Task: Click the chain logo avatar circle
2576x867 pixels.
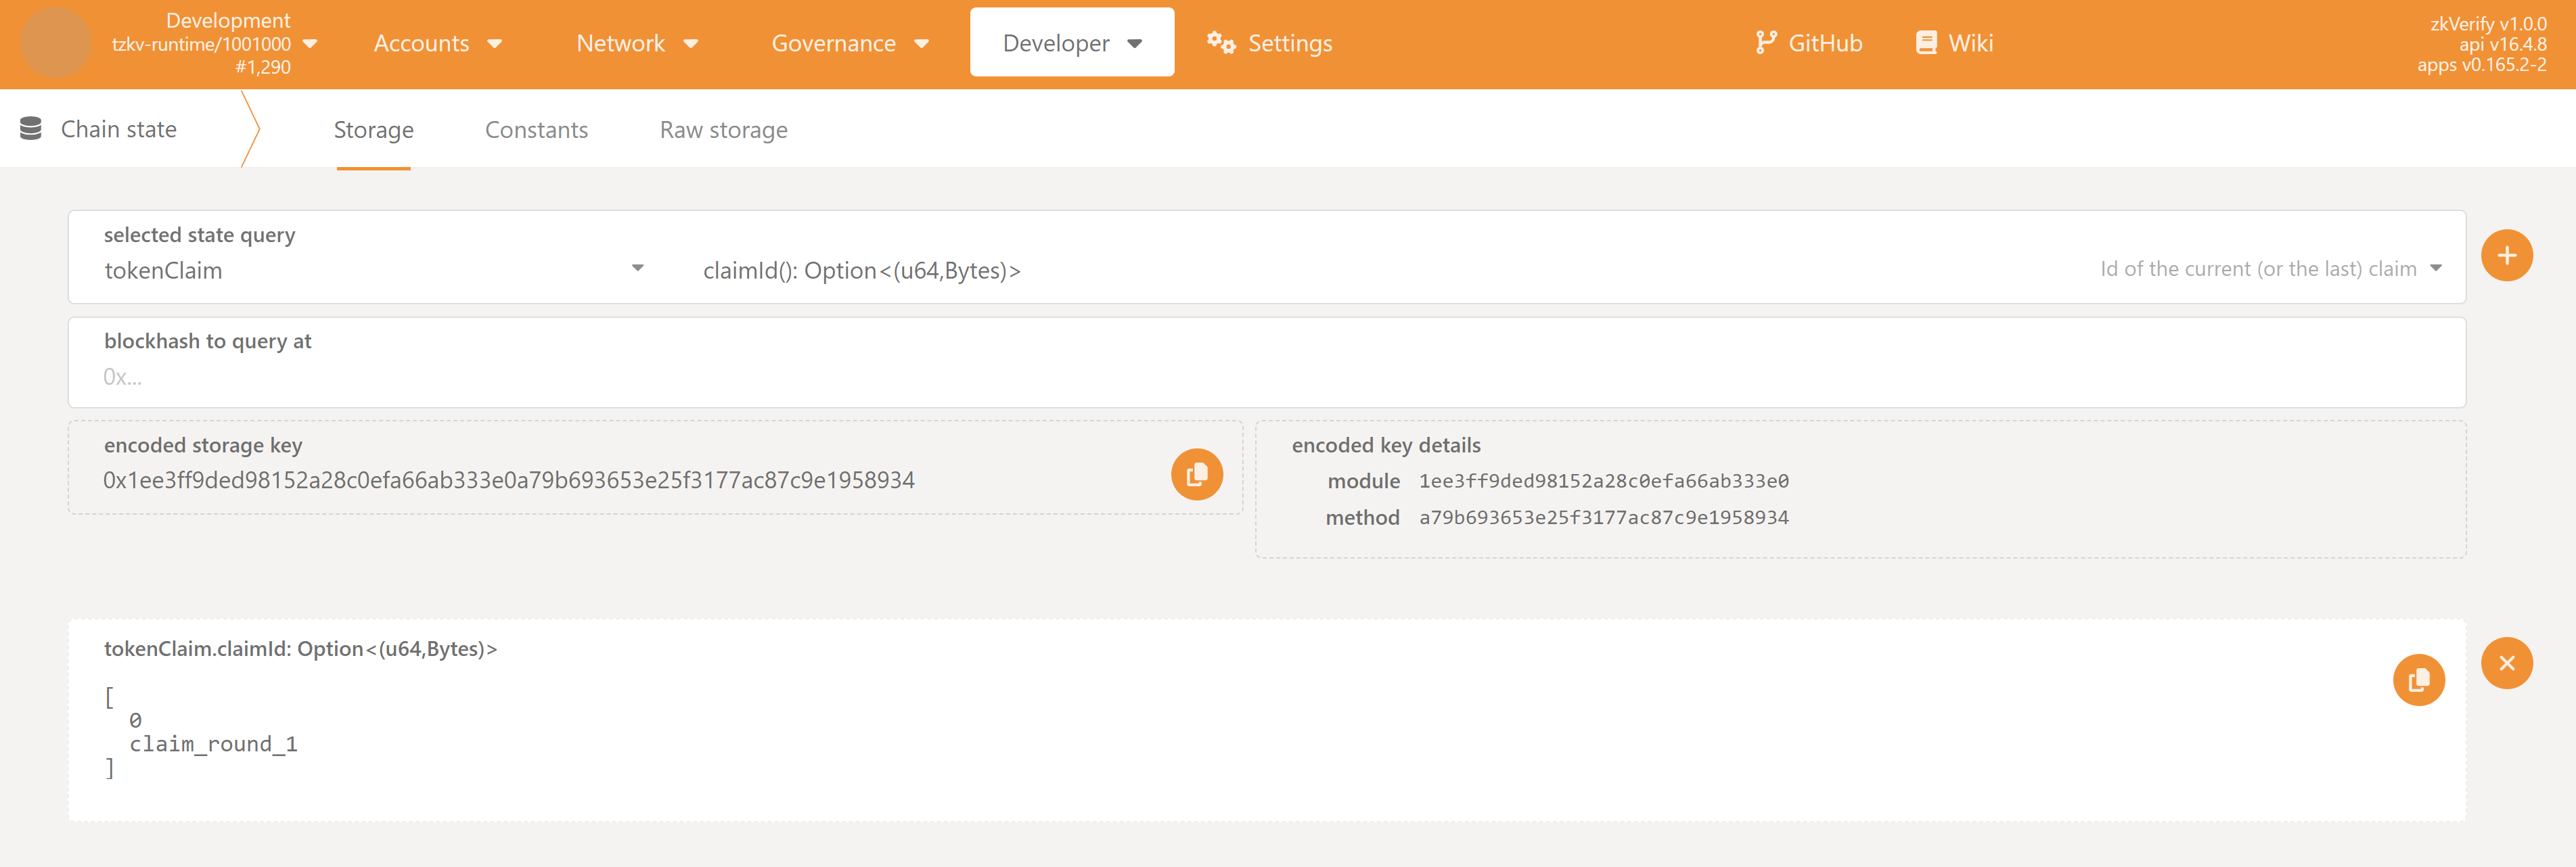Action: (x=56, y=43)
